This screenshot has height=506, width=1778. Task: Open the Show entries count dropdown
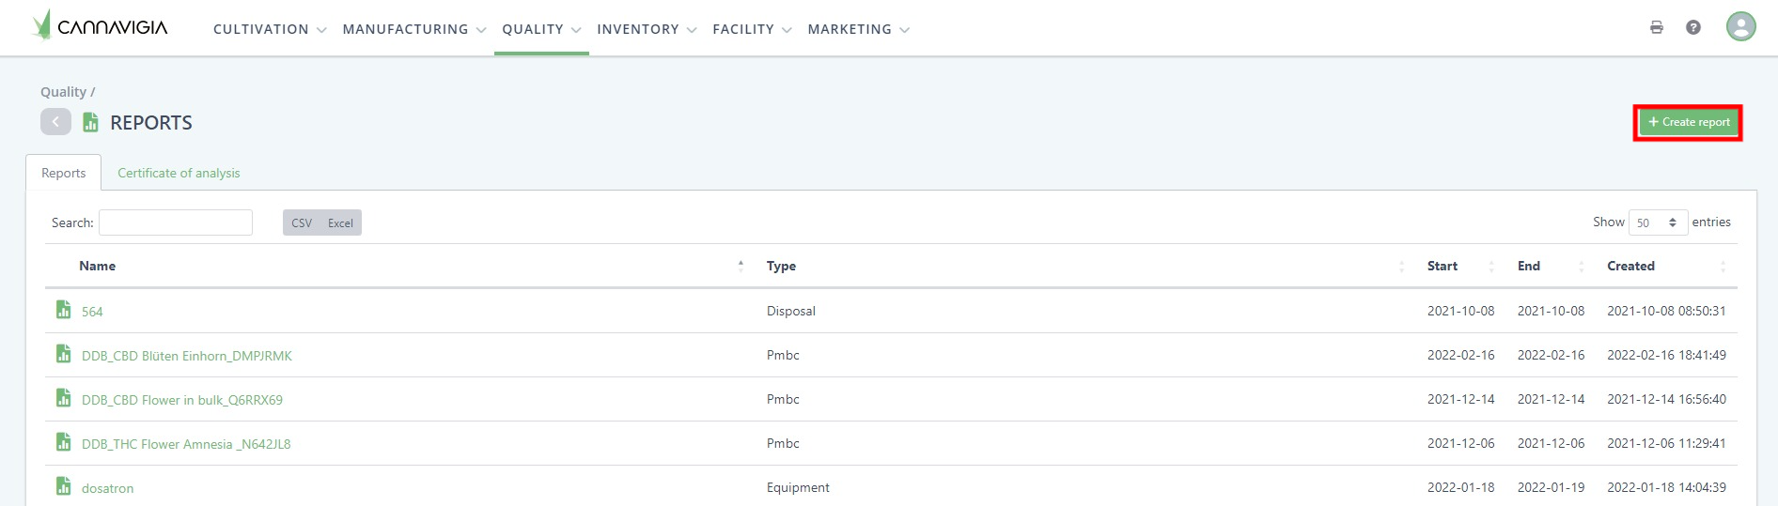1657,222
